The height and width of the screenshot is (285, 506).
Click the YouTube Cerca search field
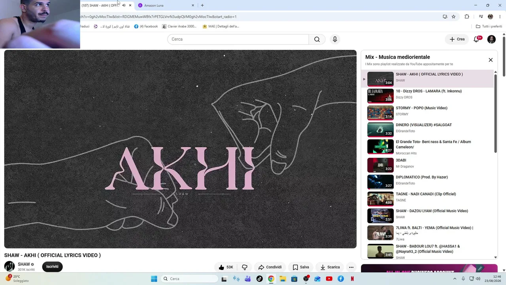(x=238, y=39)
